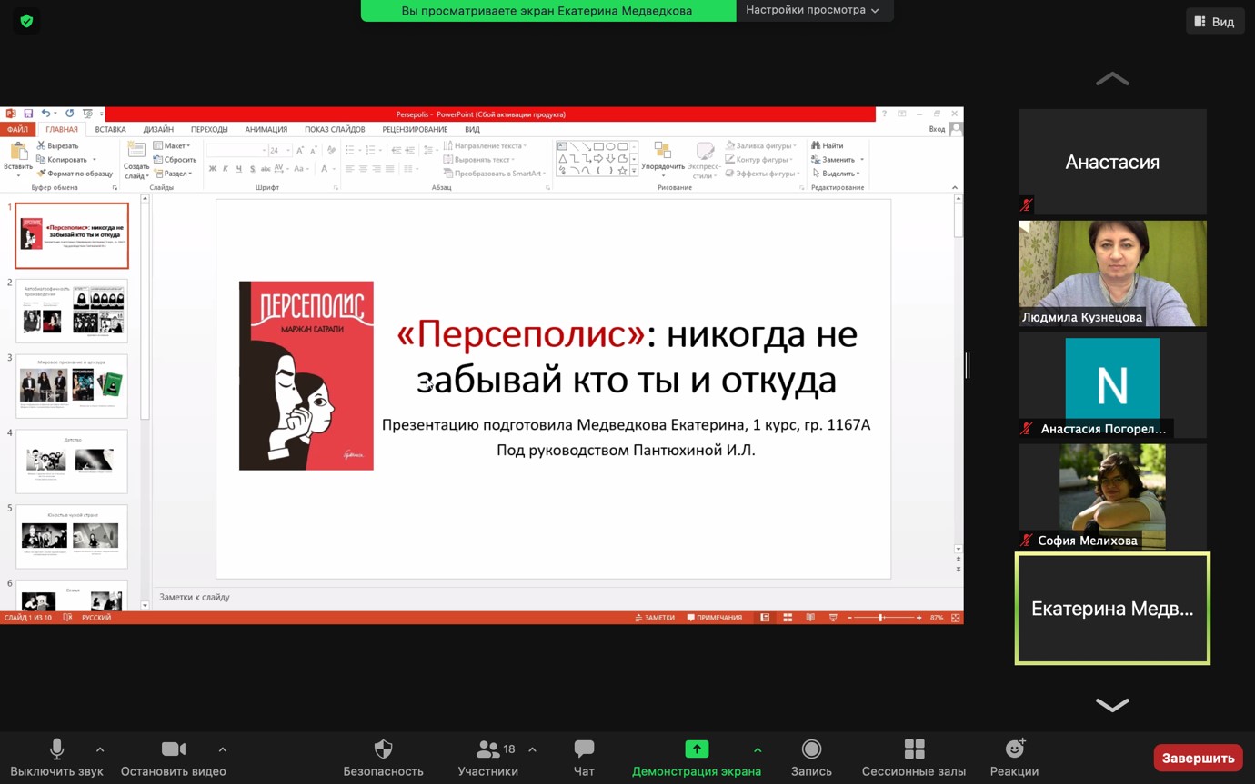
Task: Click fit slide to window icon
Action: pyautogui.click(x=956, y=618)
